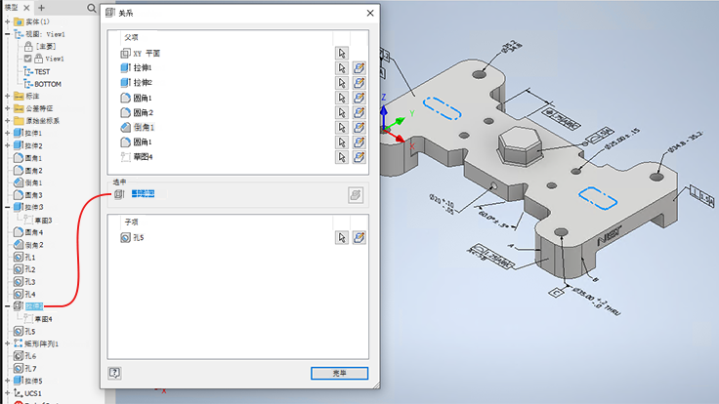Collapse the 视图: View1 node
The width and height of the screenshot is (719, 404).
[8, 34]
